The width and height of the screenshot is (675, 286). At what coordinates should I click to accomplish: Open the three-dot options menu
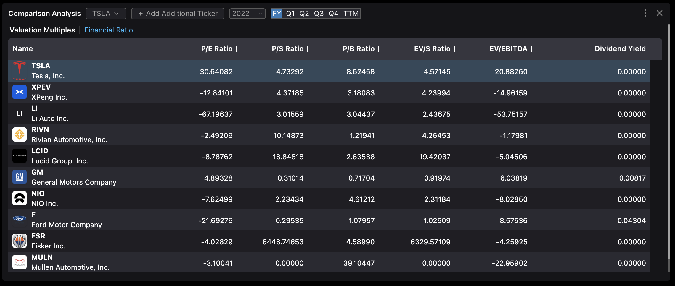pyautogui.click(x=645, y=13)
